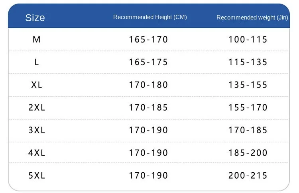The image size is (299, 193).
Task: Select the L size row label
Action: click(37, 62)
